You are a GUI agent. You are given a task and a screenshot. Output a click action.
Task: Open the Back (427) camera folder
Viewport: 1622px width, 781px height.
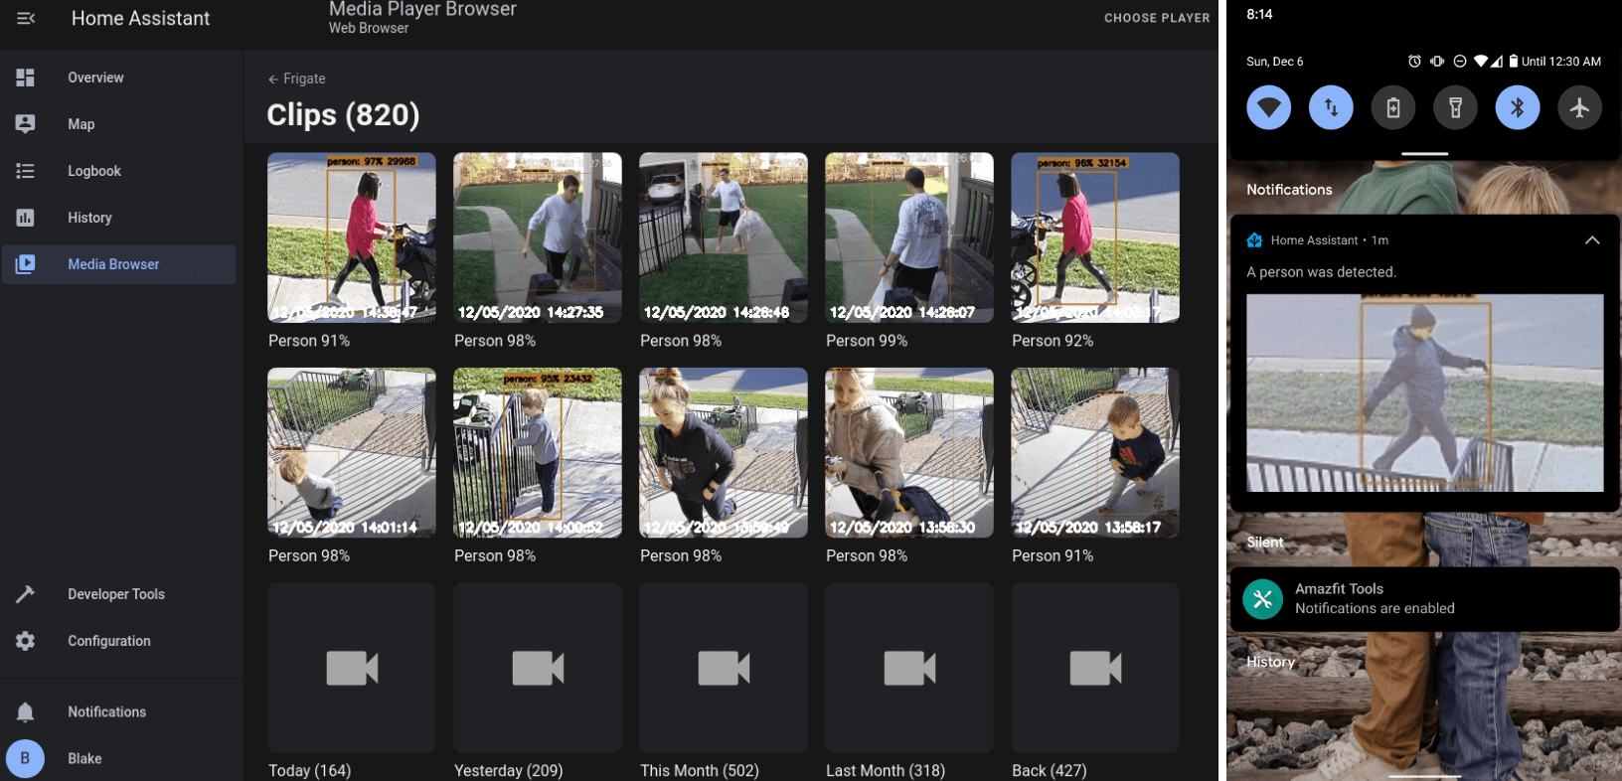[x=1095, y=668]
